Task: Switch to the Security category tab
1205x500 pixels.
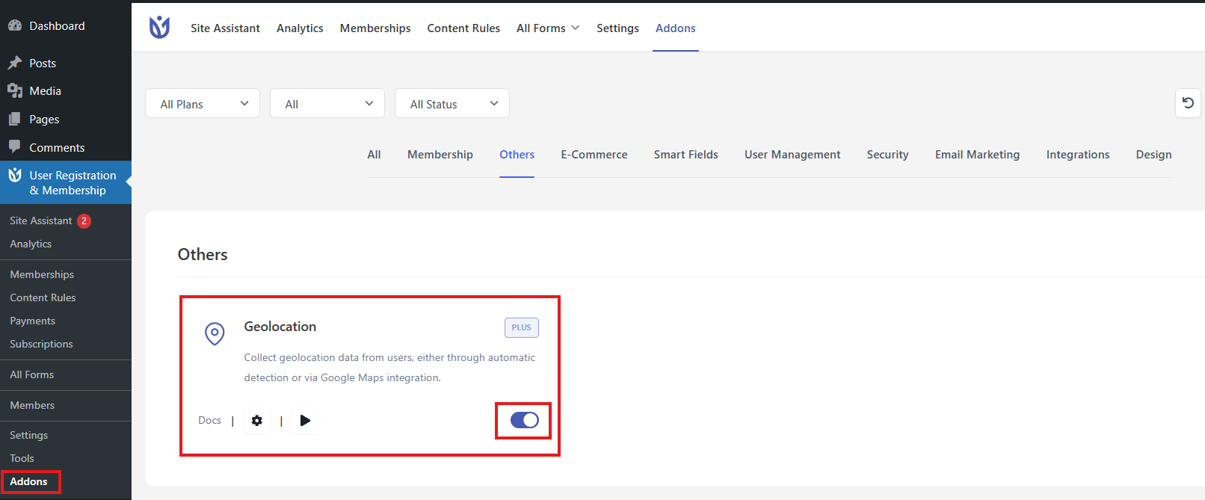Action: coord(888,155)
